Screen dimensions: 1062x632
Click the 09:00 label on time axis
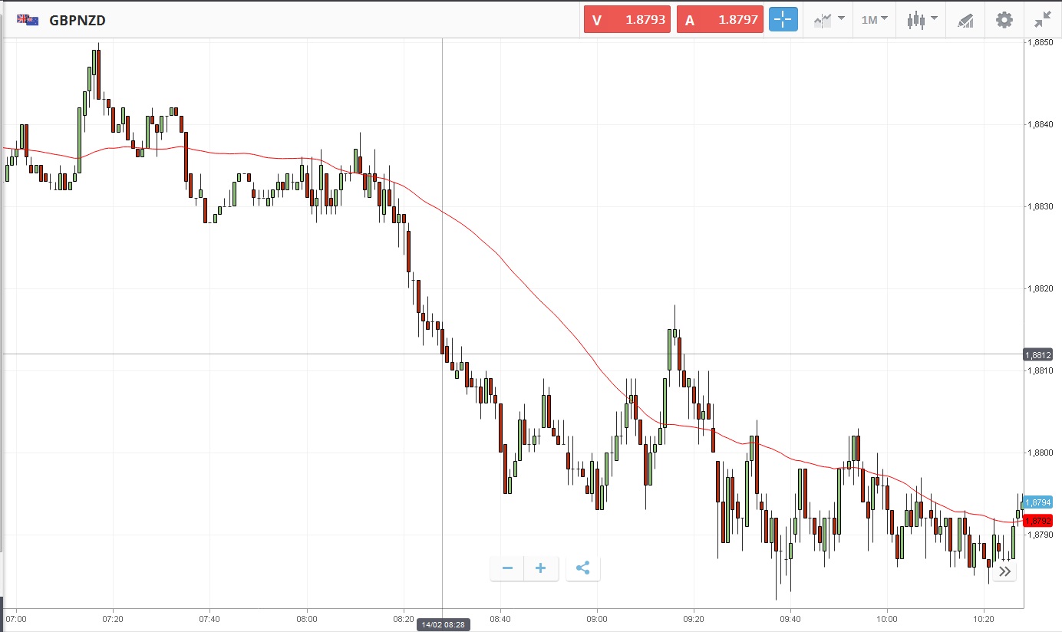[x=596, y=618]
